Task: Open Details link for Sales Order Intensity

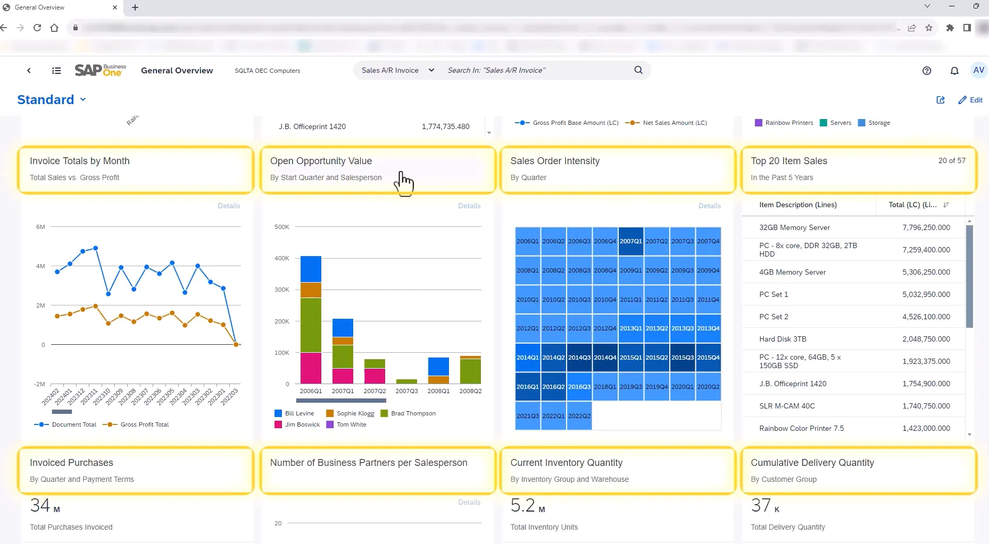Action: pos(709,206)
